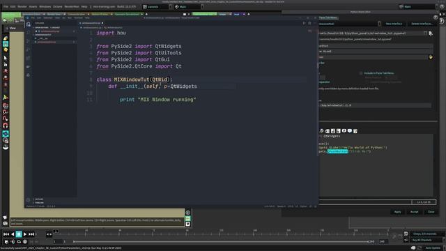Click the Apply button
The width and height of the screenshot is (446, 251).
(x=398, y=212)
